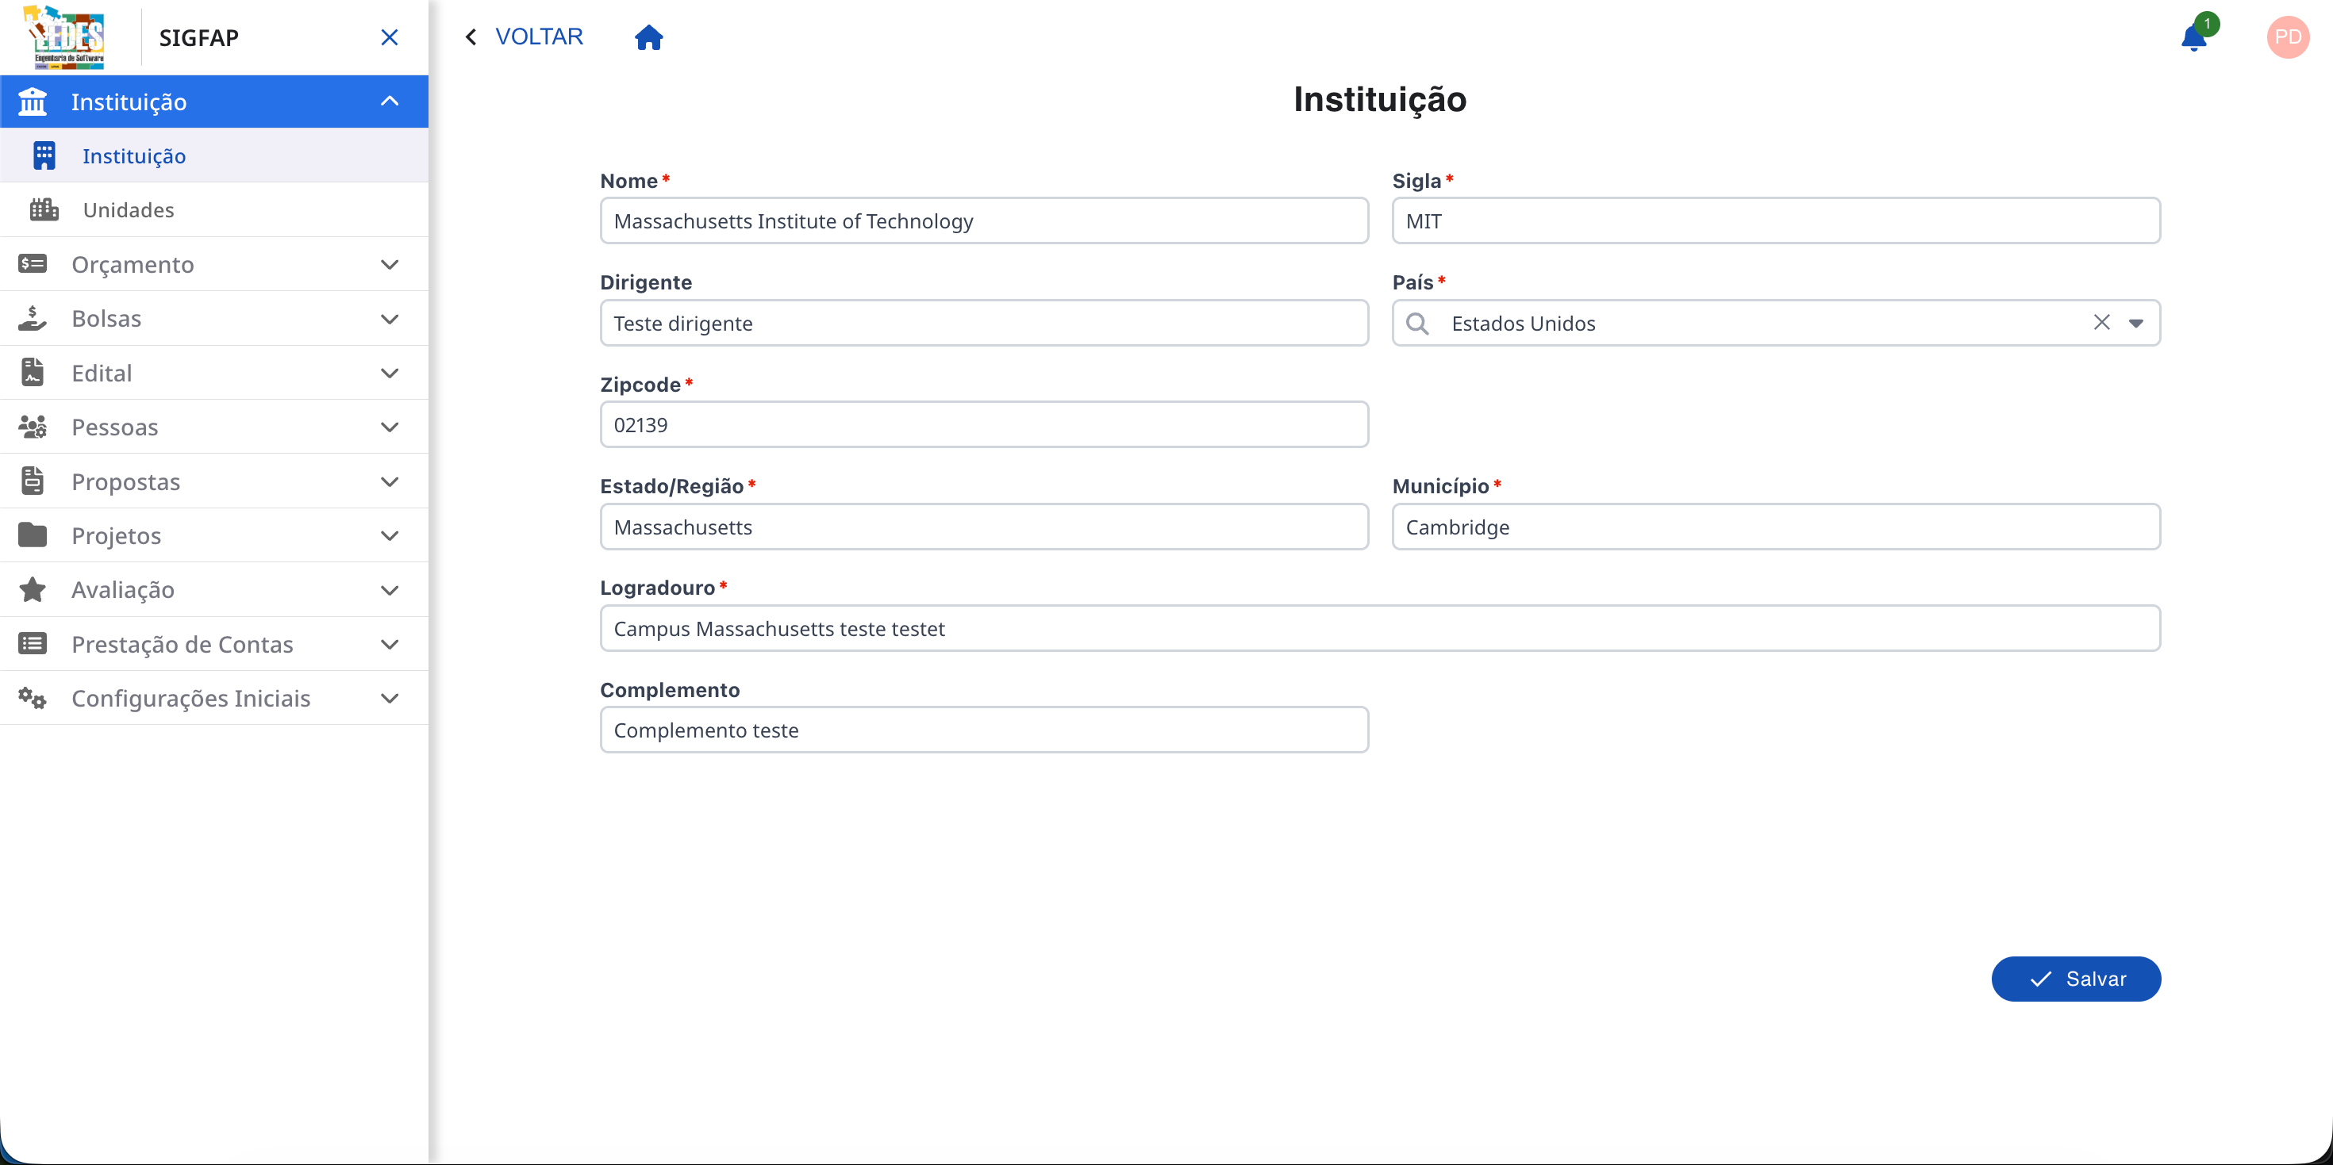Click the Salvar button
The height and width of the screenshot is (1165, 2333).
2076,979
